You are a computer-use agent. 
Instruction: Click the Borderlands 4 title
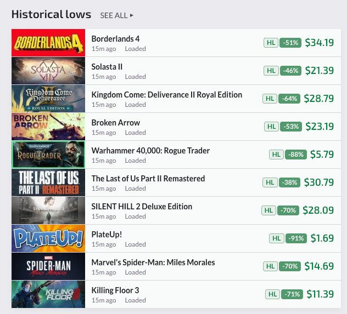tap(115, 39)
